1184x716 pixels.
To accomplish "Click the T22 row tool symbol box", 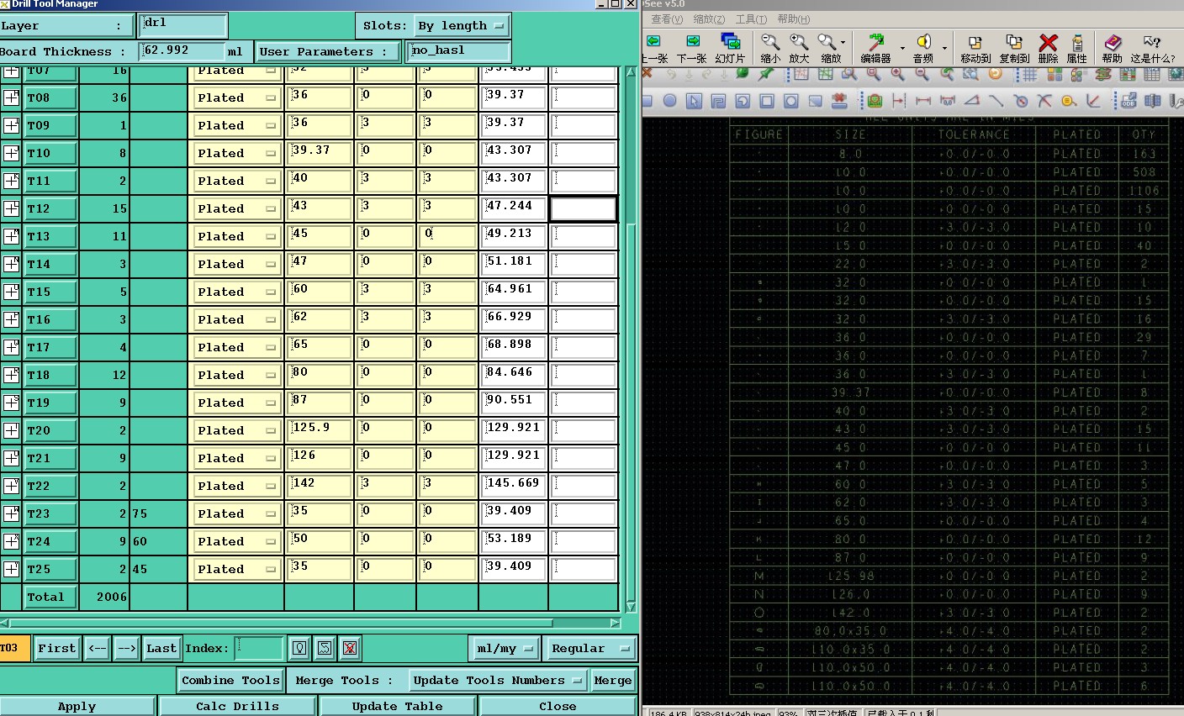I will 11,486.
